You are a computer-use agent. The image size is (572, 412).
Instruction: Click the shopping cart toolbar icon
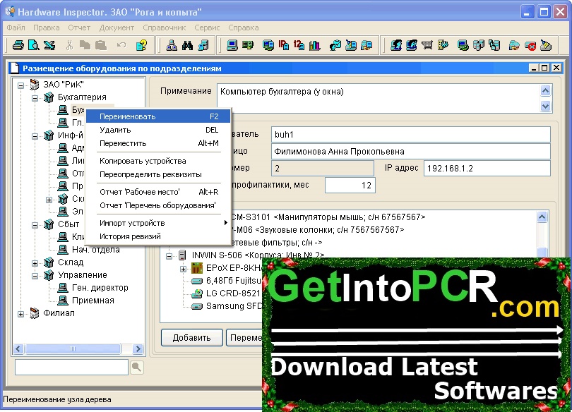click(x=427, y=45)
